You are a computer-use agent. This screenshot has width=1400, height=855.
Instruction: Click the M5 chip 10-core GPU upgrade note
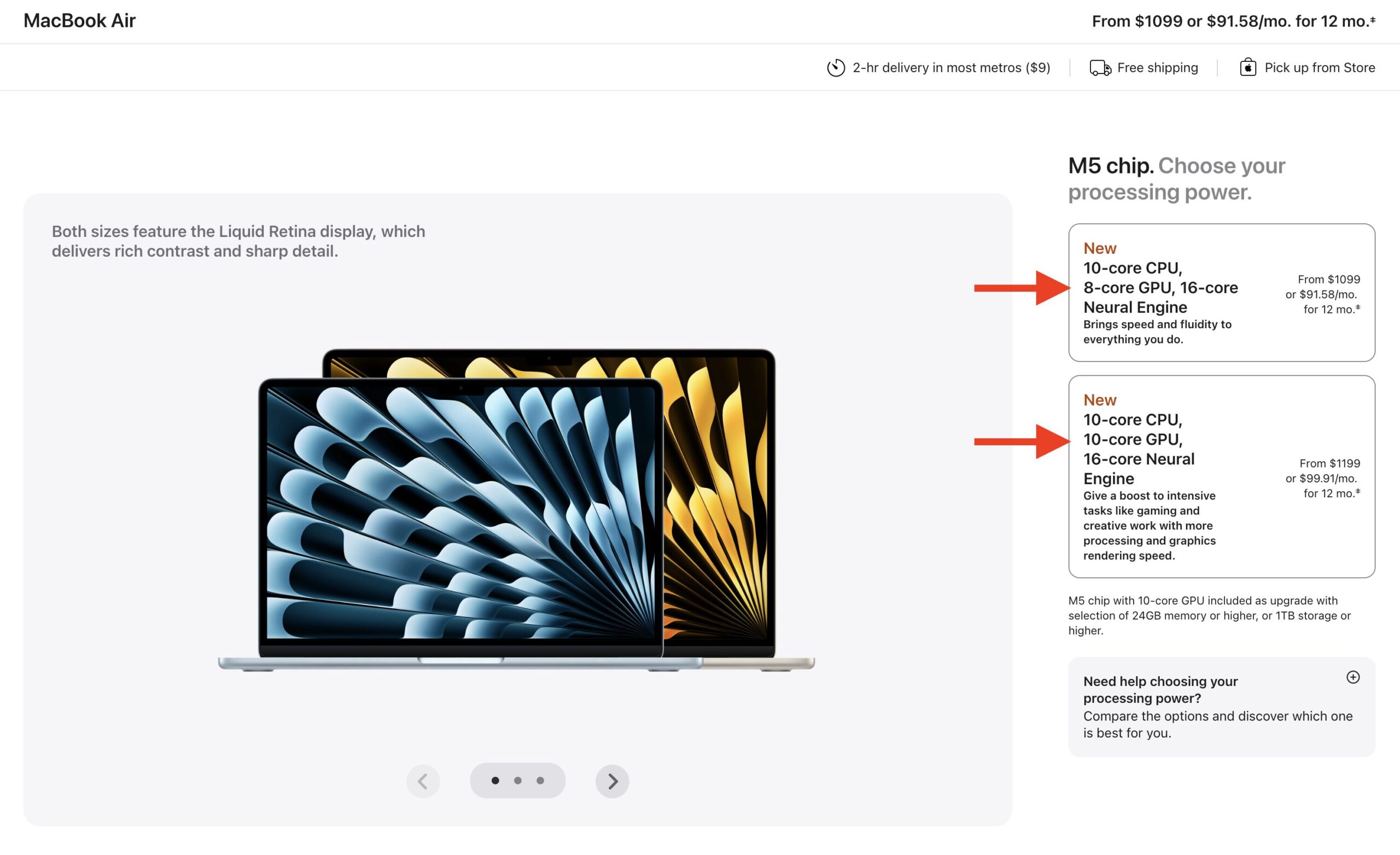(x=1209, y=615)
